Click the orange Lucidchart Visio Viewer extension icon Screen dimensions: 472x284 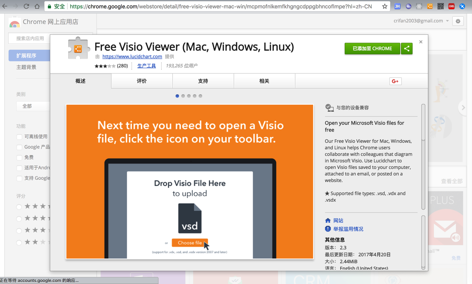tap(430, 6)
